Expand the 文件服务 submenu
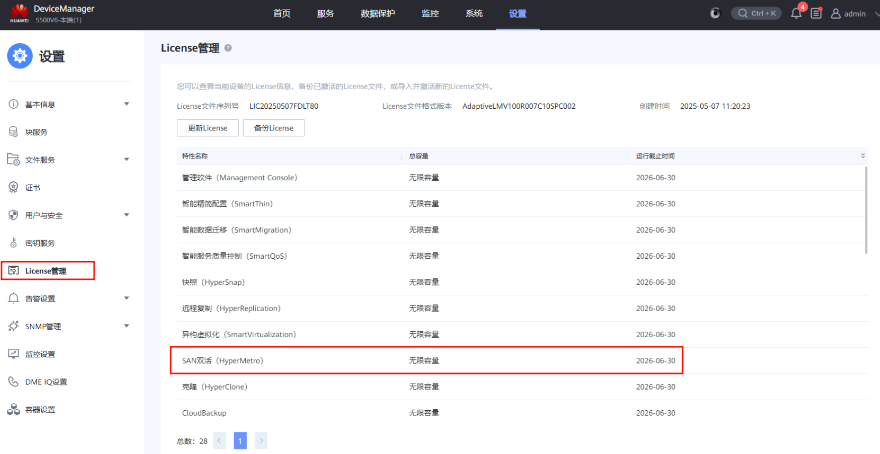 127,160
